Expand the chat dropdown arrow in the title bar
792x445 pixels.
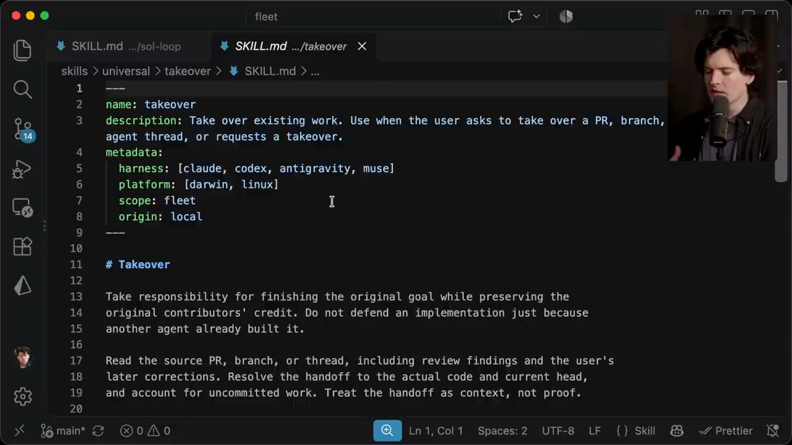[536, 17]
